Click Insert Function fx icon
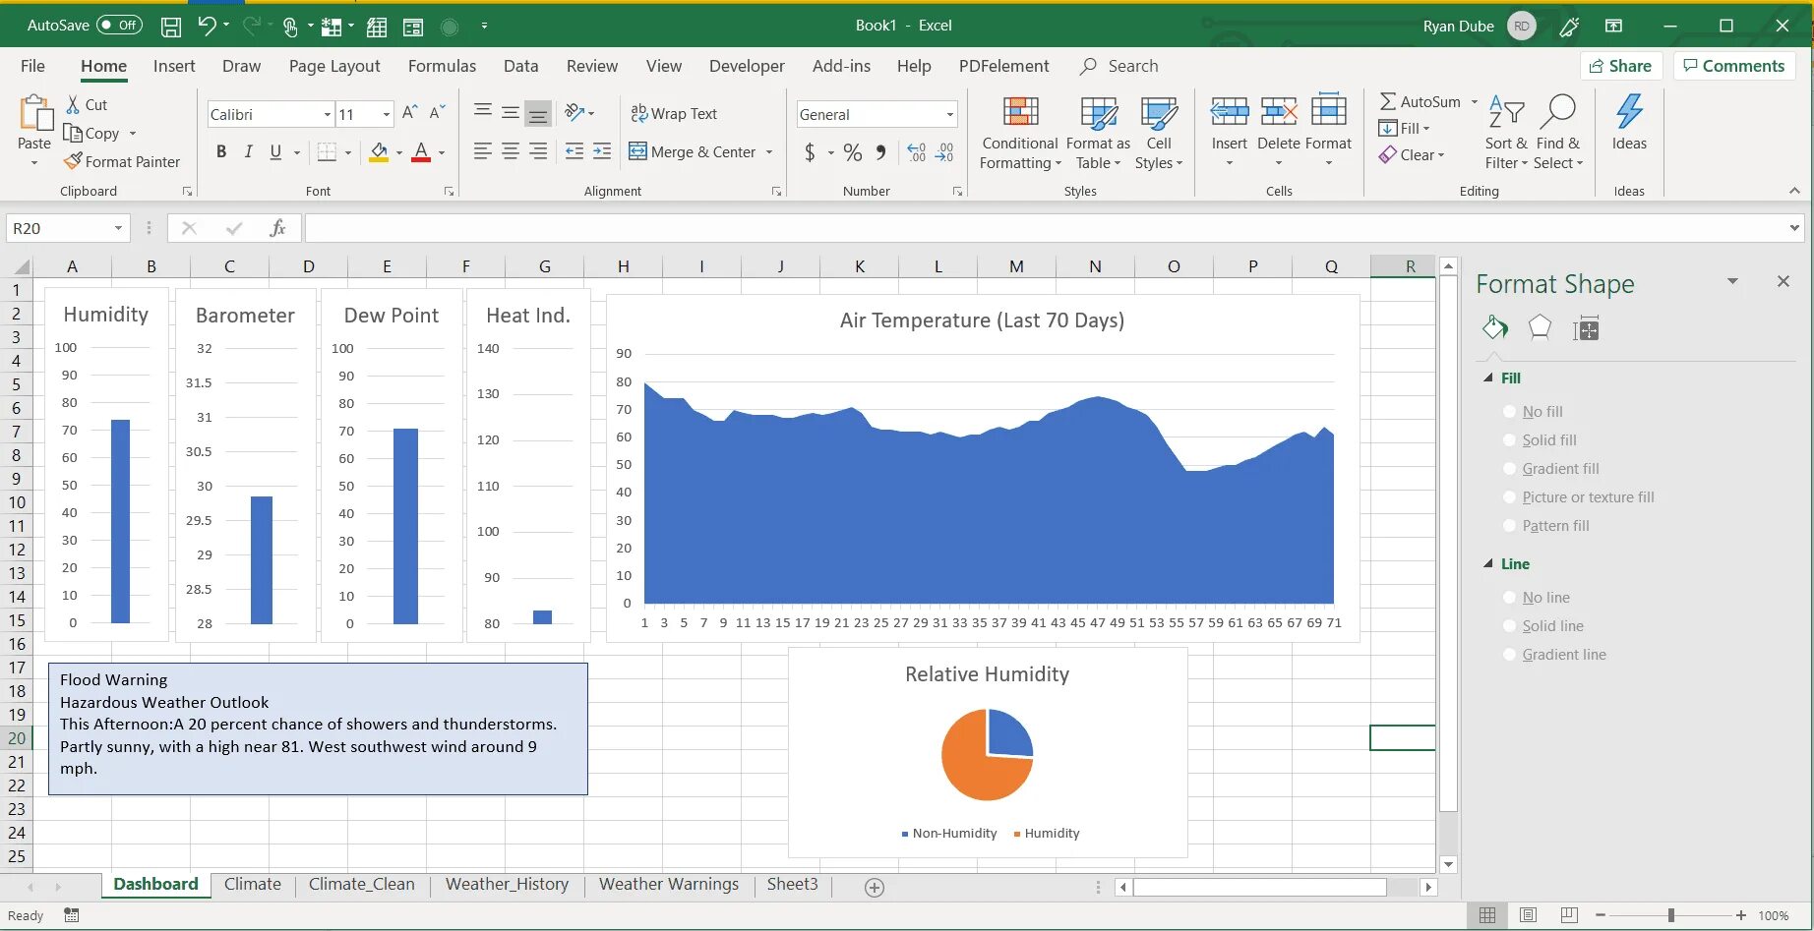The image size is (1814, 931). [277, 228]
